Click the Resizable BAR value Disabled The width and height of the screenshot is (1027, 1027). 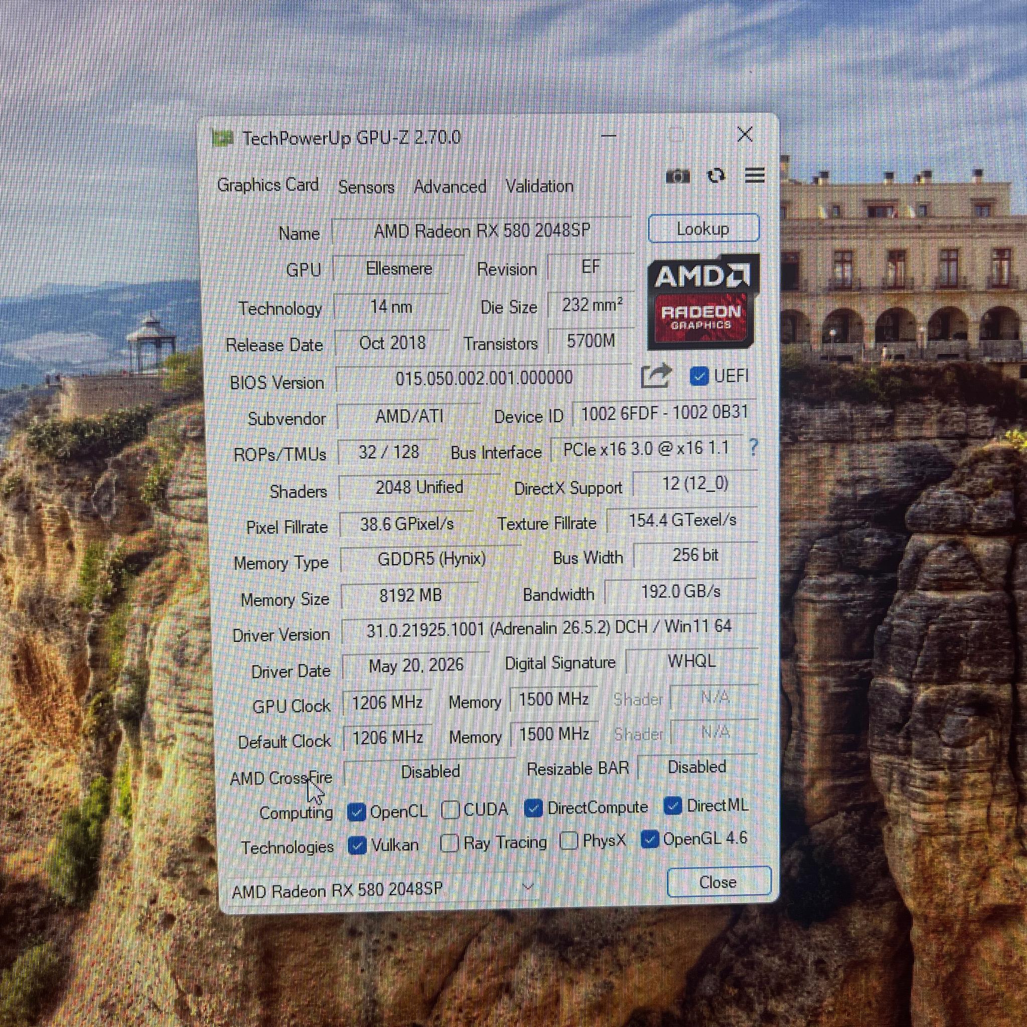(698, 767)
